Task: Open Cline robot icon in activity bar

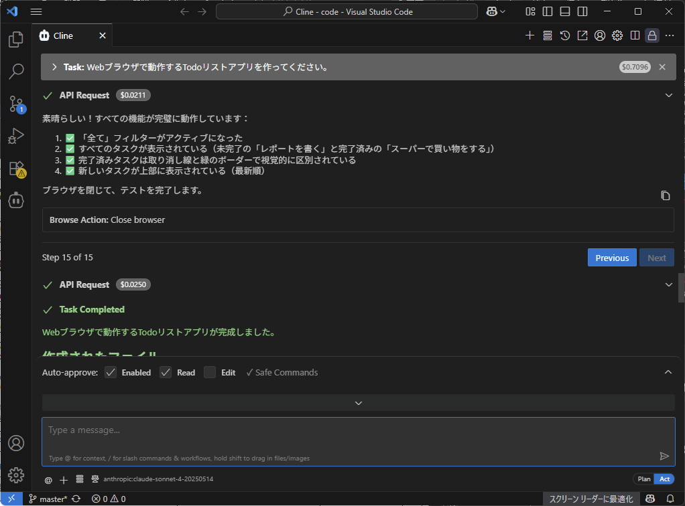Action: (x=16, y=200)
